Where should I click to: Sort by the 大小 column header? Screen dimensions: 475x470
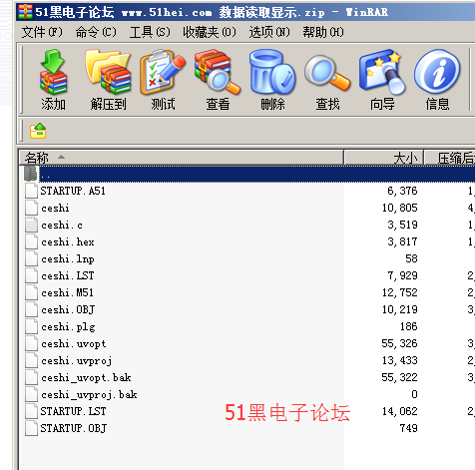point(383,158)
